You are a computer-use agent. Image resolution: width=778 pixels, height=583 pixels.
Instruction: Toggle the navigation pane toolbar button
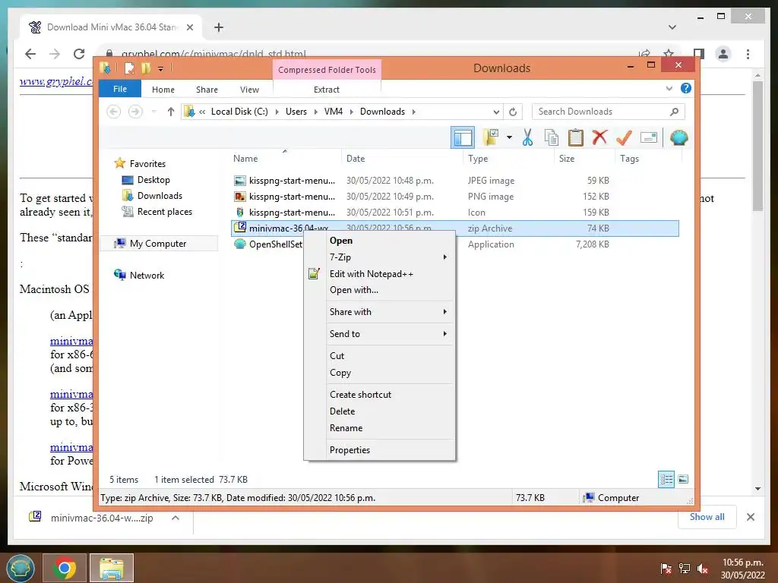tap(463, 137)
